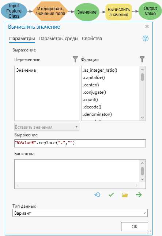Verify expression with green checkmark icon

click(111, 195)
